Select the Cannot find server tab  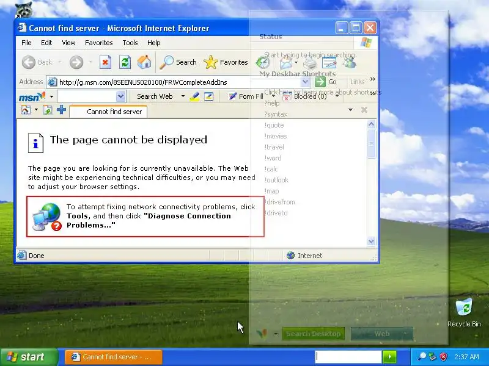point(108,112)
